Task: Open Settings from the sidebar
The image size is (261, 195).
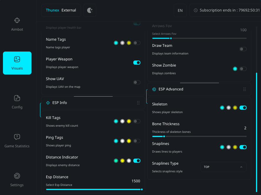Action: (17, 180)
